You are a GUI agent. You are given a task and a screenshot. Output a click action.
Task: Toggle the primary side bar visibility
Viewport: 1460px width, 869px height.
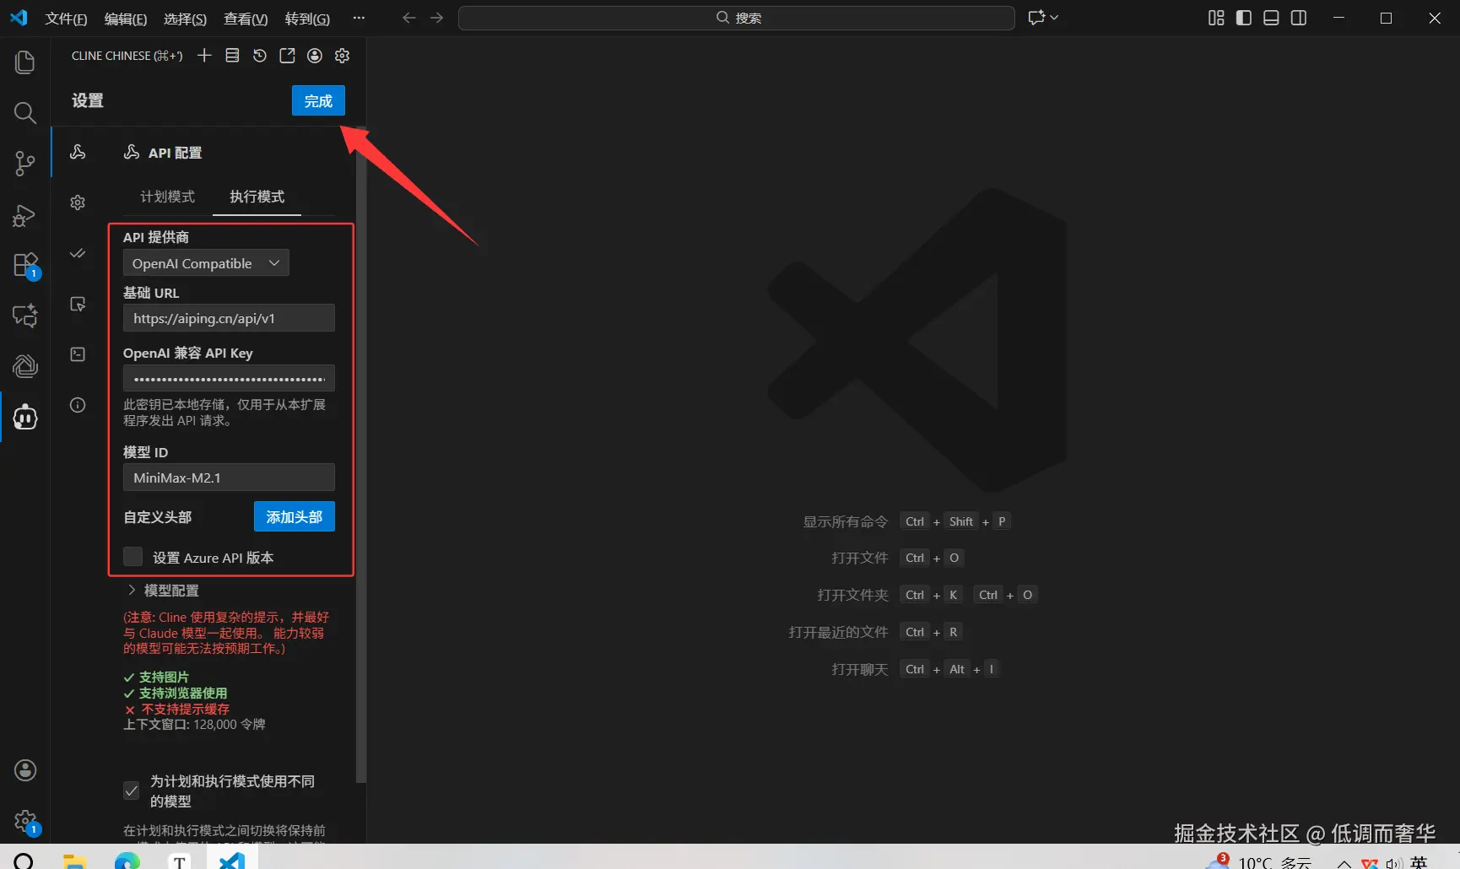click(x=1244, y=18)
